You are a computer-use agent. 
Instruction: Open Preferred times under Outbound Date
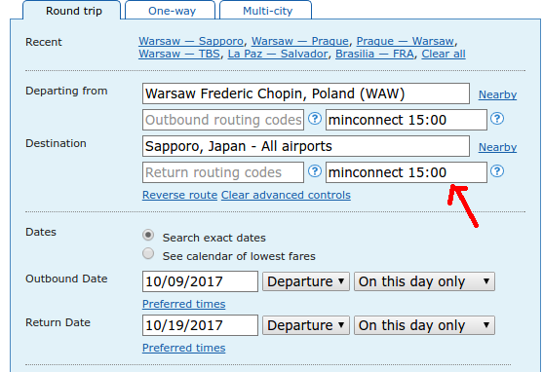coord(184,304)
